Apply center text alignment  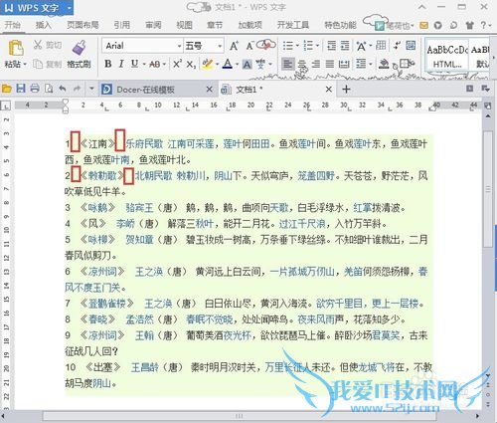click(302, 64)
